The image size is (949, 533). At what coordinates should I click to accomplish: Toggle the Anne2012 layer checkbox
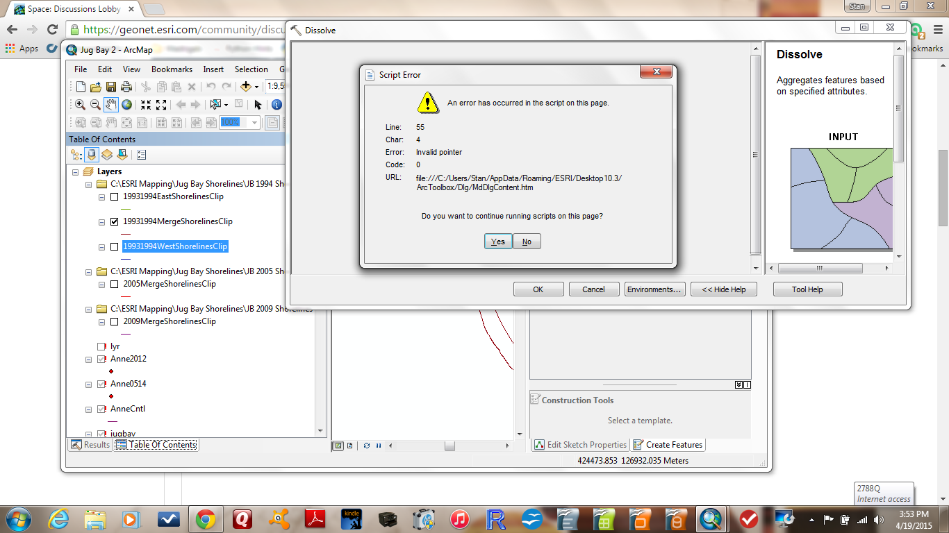click(101, 359)
